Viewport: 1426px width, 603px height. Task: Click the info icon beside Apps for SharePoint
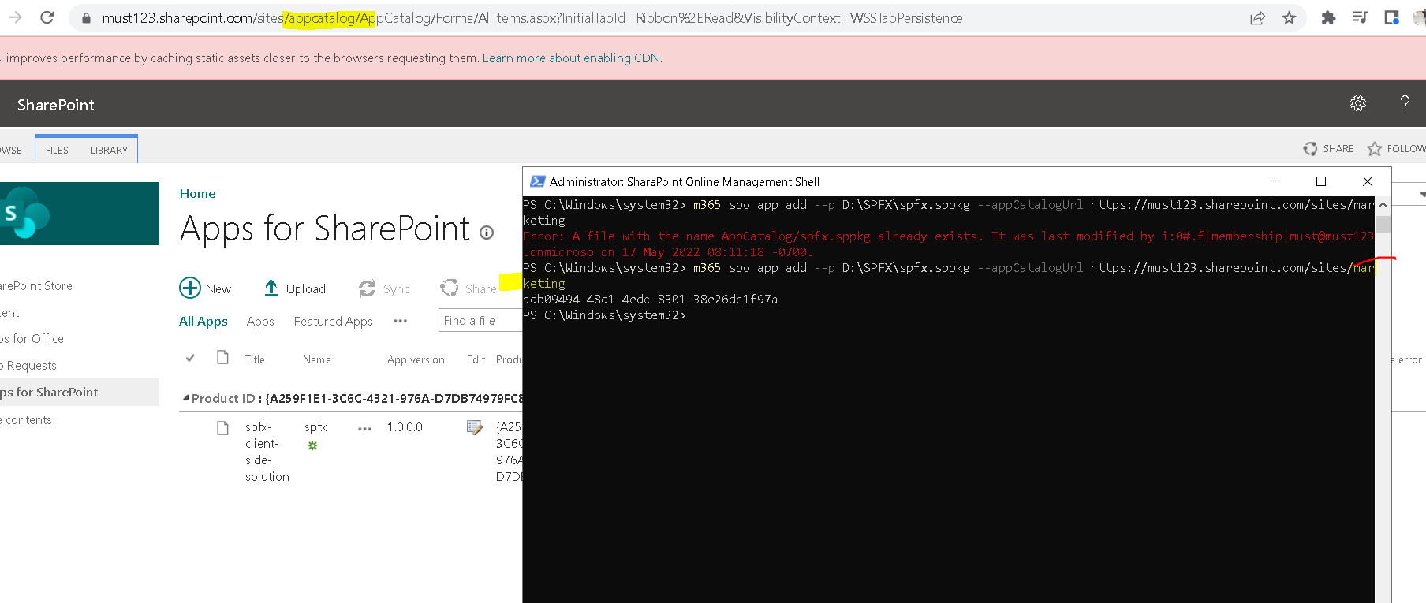pos(487,232)
